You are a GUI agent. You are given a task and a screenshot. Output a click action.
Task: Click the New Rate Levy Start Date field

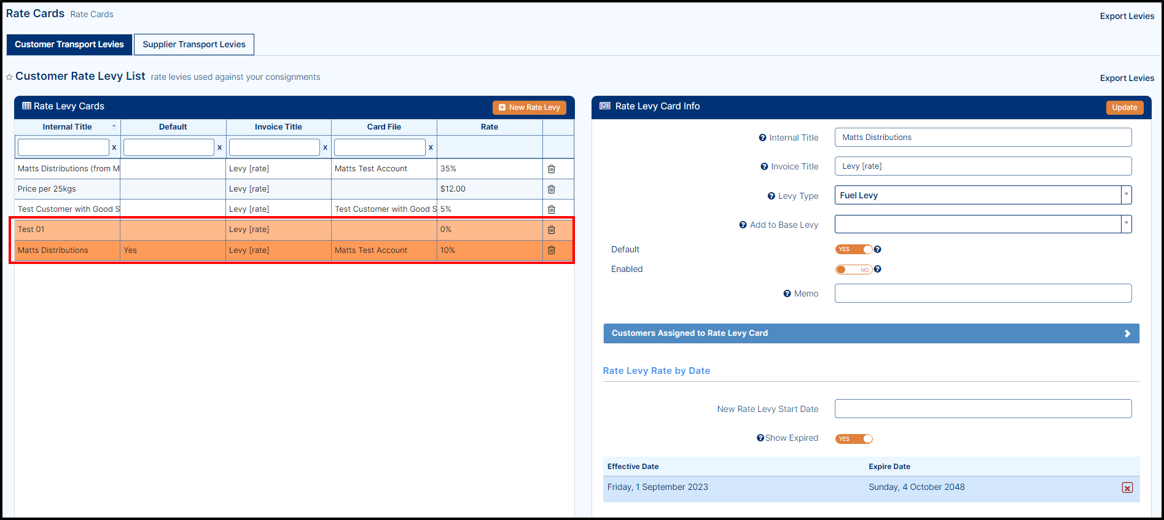pyautogui.click(x=982, y=409)
